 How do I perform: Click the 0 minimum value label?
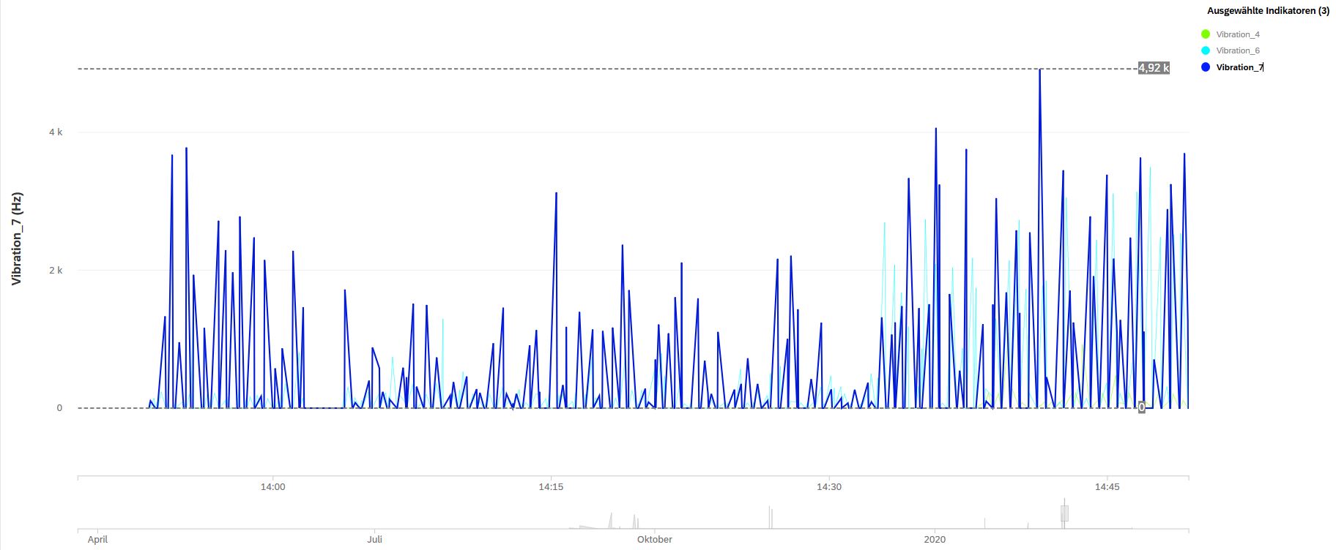click(1141, 407)
